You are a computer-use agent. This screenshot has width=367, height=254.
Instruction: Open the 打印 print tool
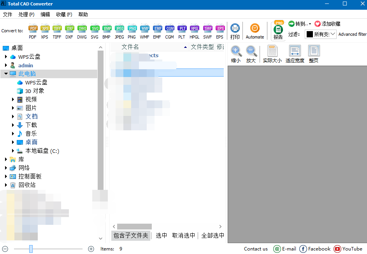[235, 32]
